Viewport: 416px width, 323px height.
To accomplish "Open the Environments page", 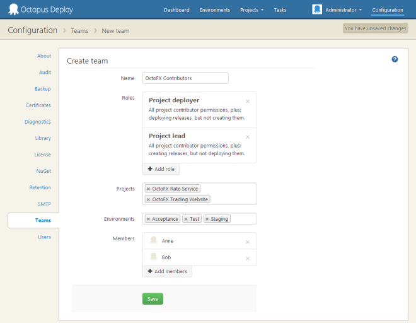I will [215, 10].
